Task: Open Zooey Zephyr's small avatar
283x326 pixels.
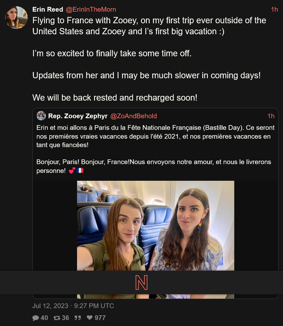Action: pyautogui.click(x=41, y=116)
